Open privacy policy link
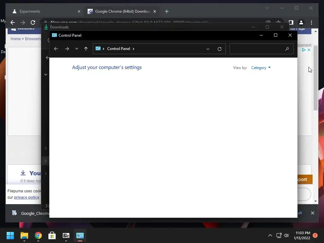This screenshot has width=324, height=243. 27,197
